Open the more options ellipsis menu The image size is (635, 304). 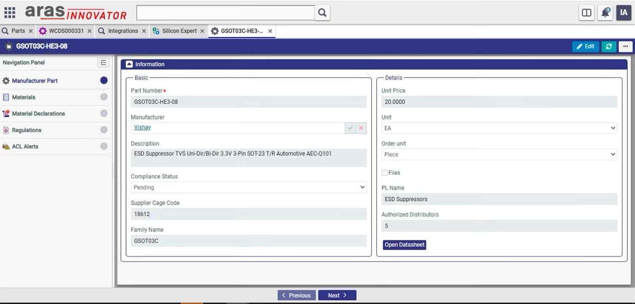coord(625,46)
